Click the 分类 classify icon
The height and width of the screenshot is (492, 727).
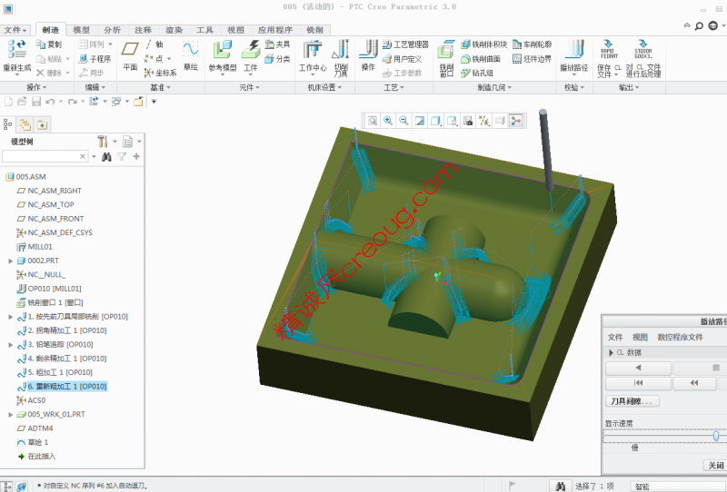coord(277,59)
